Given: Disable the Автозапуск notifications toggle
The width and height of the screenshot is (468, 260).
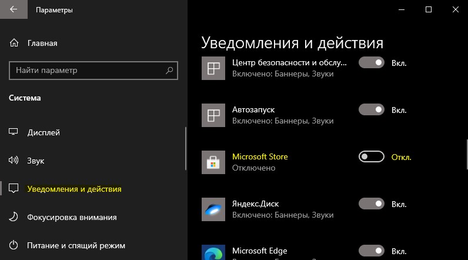Looking at the screenshot, I should (372, 109).
